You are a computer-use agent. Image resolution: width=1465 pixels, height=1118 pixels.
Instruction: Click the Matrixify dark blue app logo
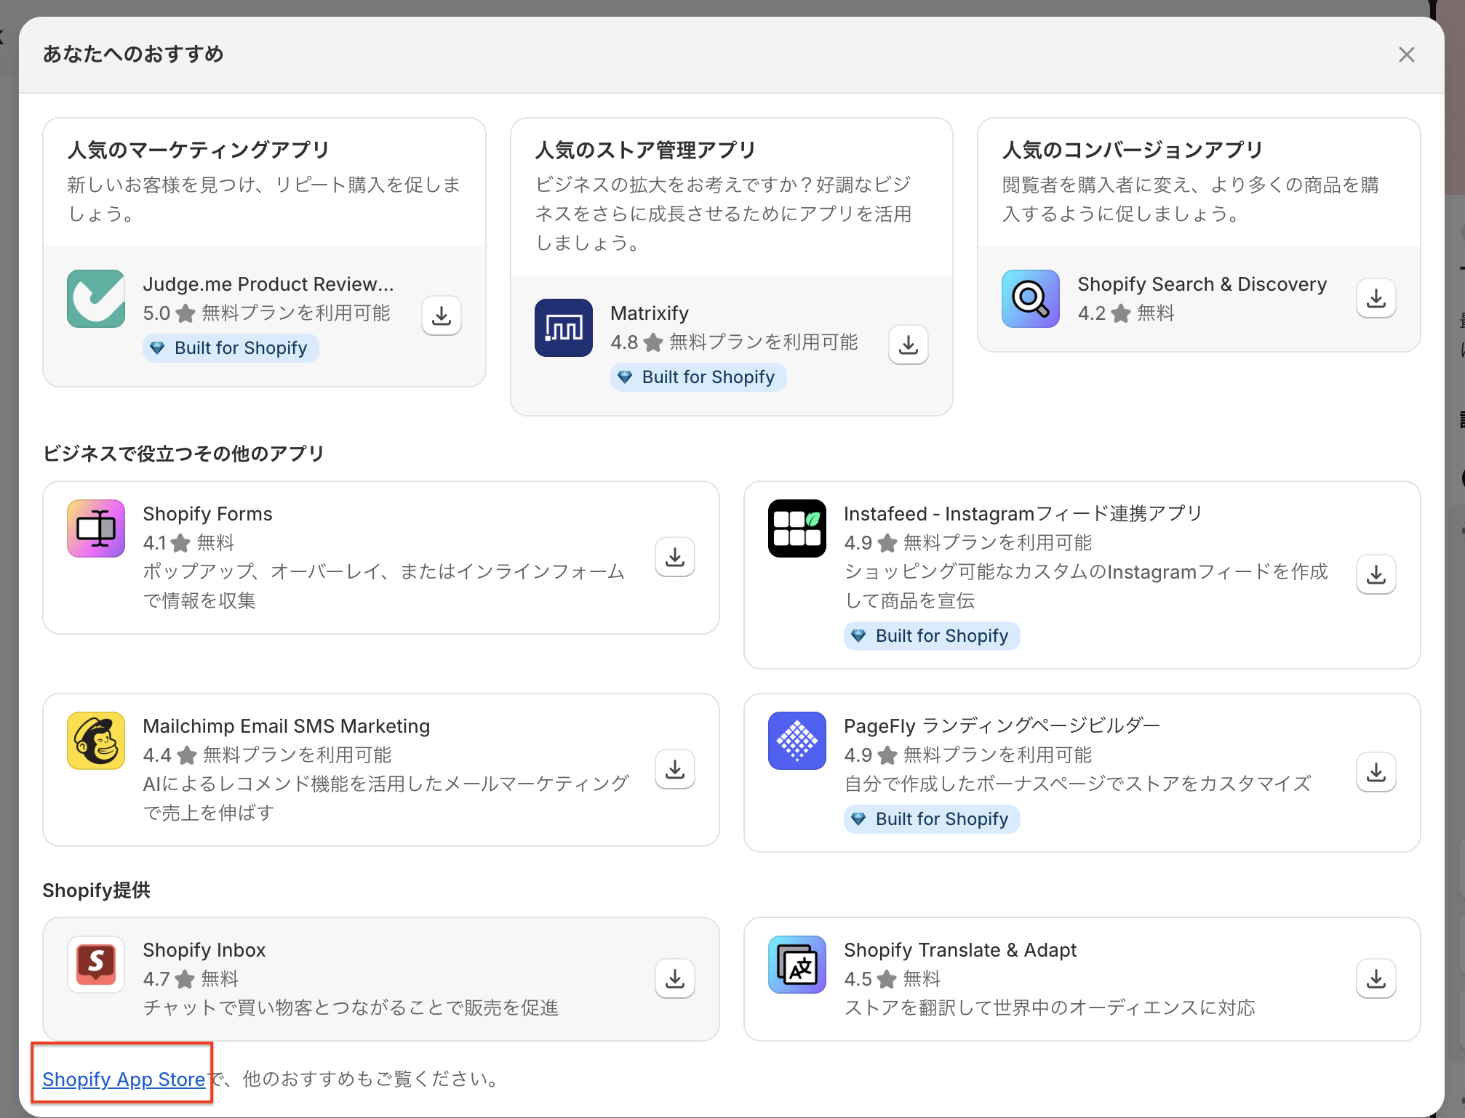tap(564, 328)
